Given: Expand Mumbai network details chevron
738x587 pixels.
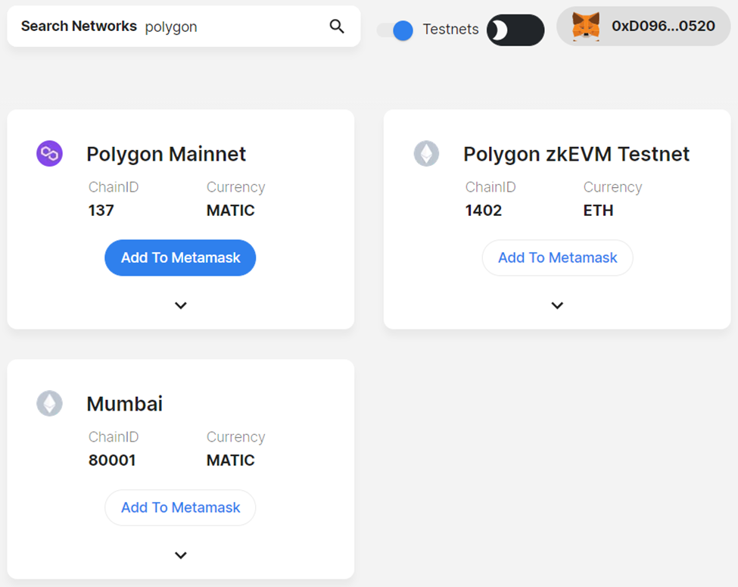Looking at the screenshot, I should pyautogui.click(x=181, y=555).
